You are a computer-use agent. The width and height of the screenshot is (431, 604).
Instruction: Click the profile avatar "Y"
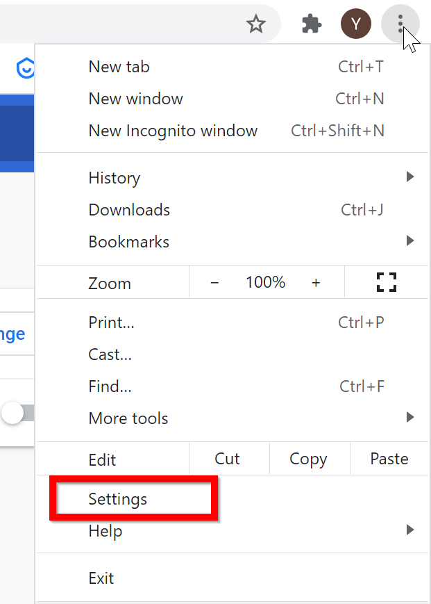(x=355, y=25)
